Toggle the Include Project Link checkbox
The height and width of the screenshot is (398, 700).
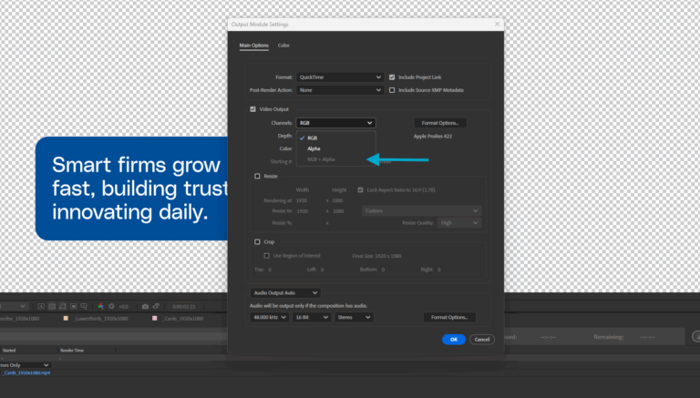click(x=392, y=77)
